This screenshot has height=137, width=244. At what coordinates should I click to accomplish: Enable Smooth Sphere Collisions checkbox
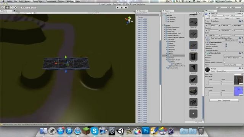[224, 62]
